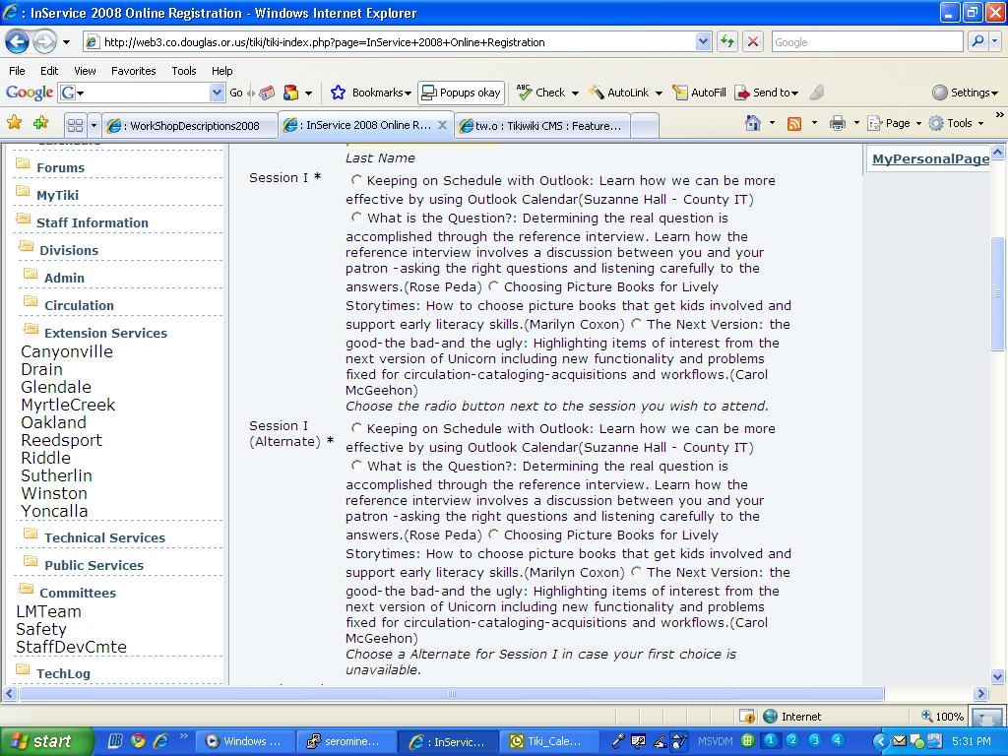Click the AutoLink toolbar button
The height and width of the screenshot is (756, 1008).
619,93
